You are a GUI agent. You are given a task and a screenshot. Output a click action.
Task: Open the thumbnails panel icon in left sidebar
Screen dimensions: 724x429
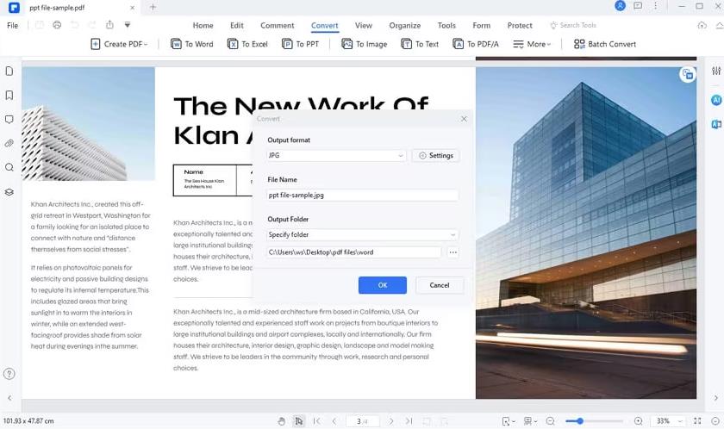pos(9,71)
